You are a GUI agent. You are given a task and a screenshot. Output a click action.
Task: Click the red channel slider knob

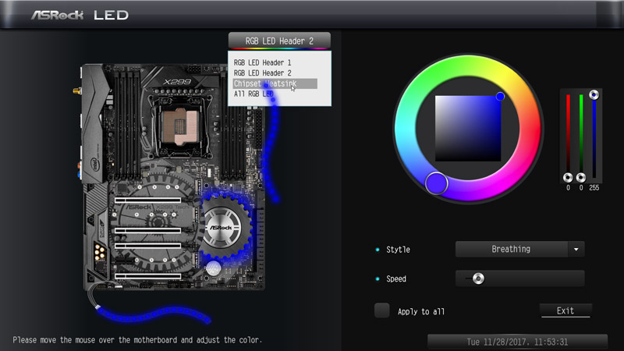coord(568,178)
